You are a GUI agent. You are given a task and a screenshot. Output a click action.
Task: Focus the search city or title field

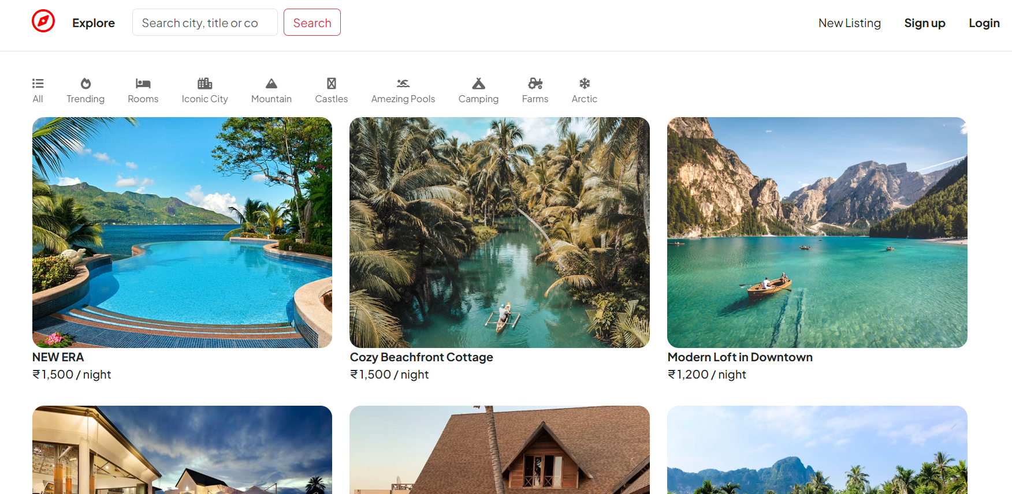pos(205,23)
